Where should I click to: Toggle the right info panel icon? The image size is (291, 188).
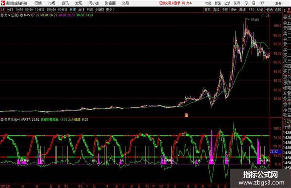coord(267,15)
